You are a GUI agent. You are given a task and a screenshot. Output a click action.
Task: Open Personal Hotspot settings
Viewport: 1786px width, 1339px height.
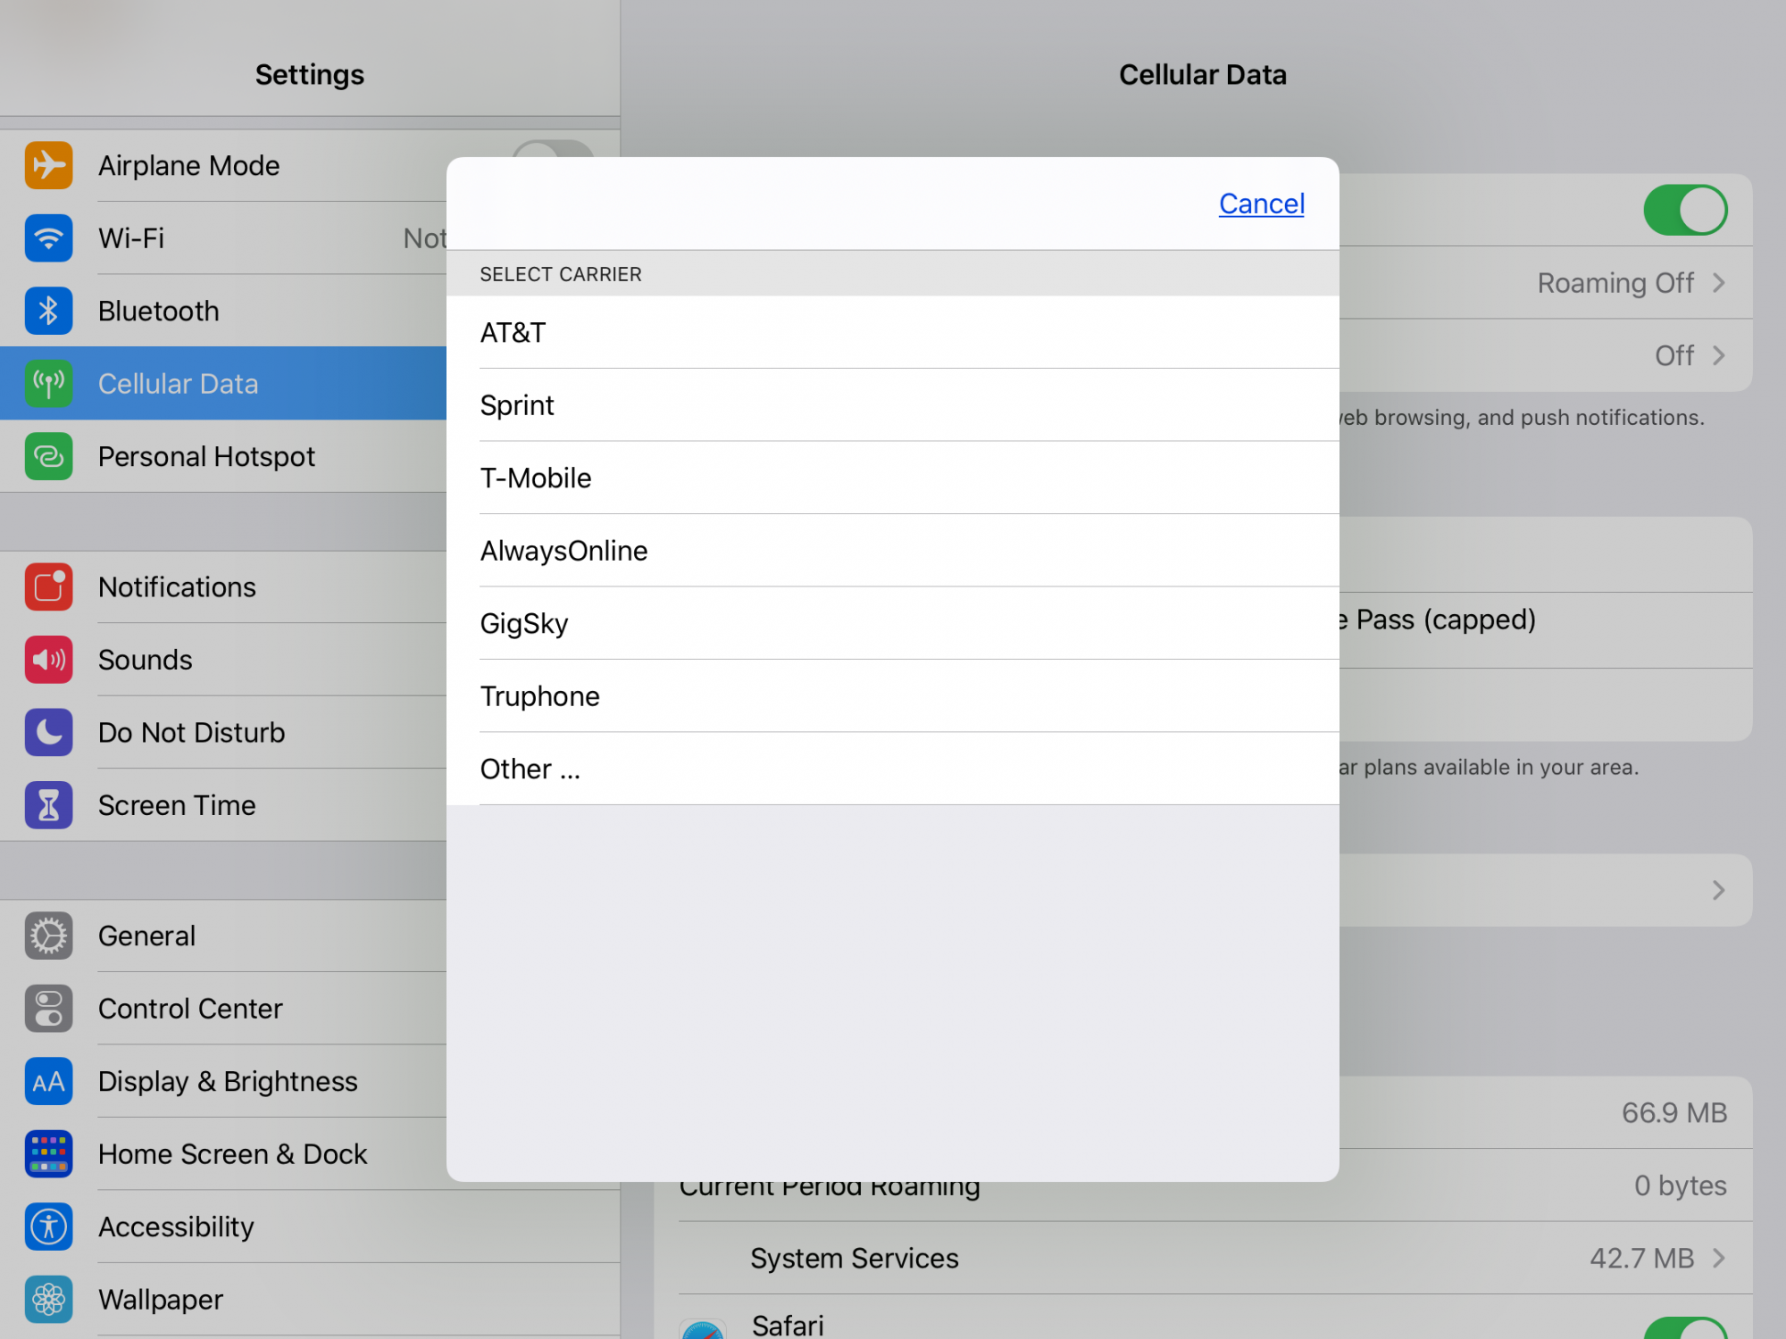(223, 456)
